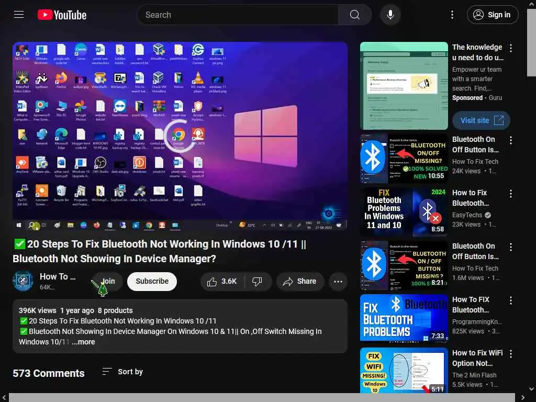
Task: Click the Search input field
Action: point(238,15)
